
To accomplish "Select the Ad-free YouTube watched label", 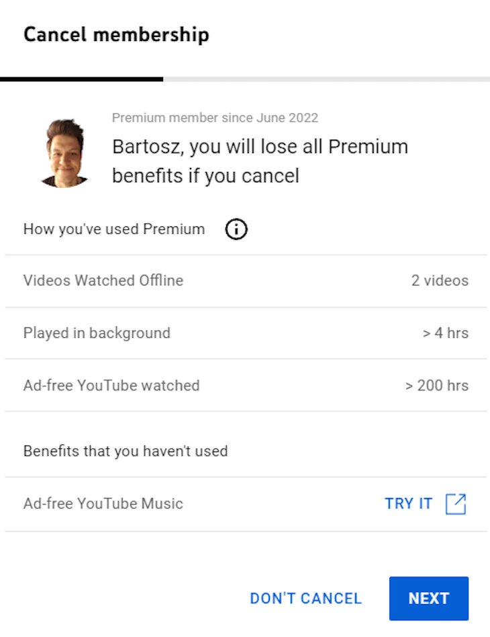I will (111, 386).
